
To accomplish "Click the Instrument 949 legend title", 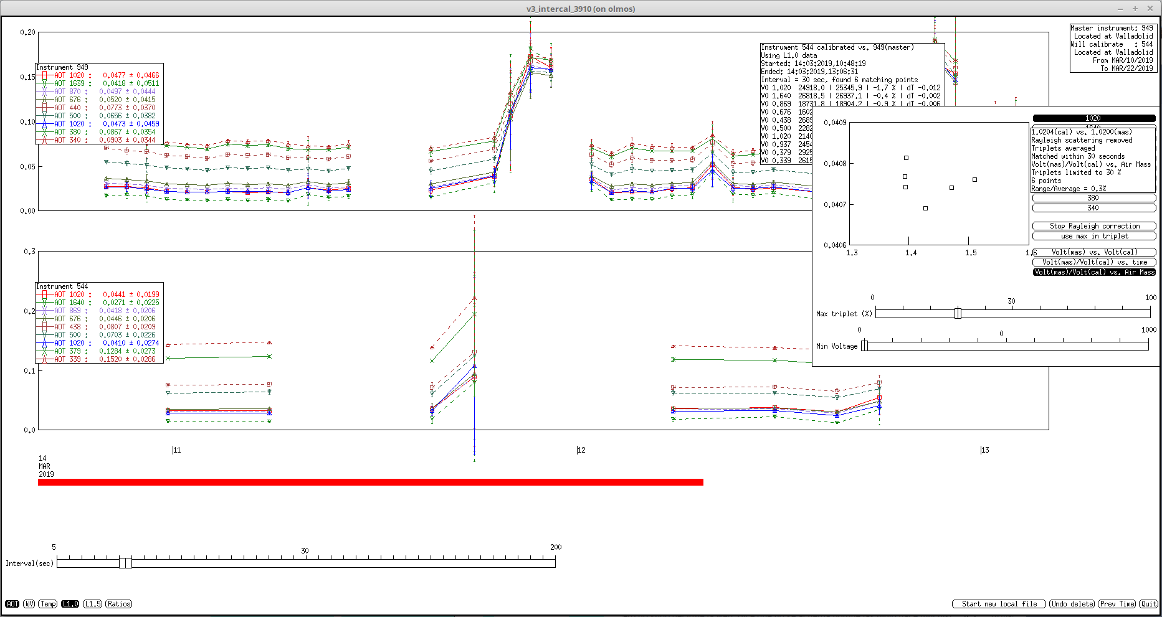I will (62, 67).
